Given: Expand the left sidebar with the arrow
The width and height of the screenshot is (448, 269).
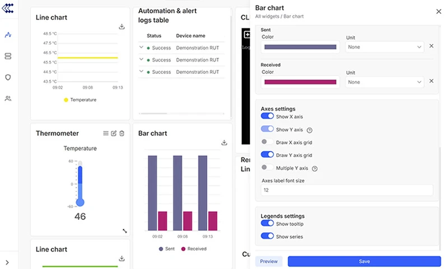Looking at the screenshot, I should point(8,262).
